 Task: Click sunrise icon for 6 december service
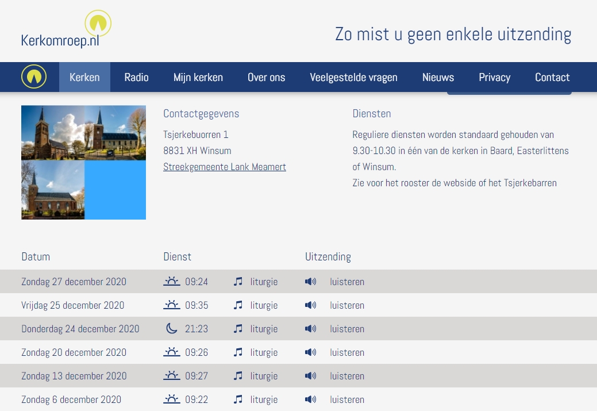[x=172, y=399]
